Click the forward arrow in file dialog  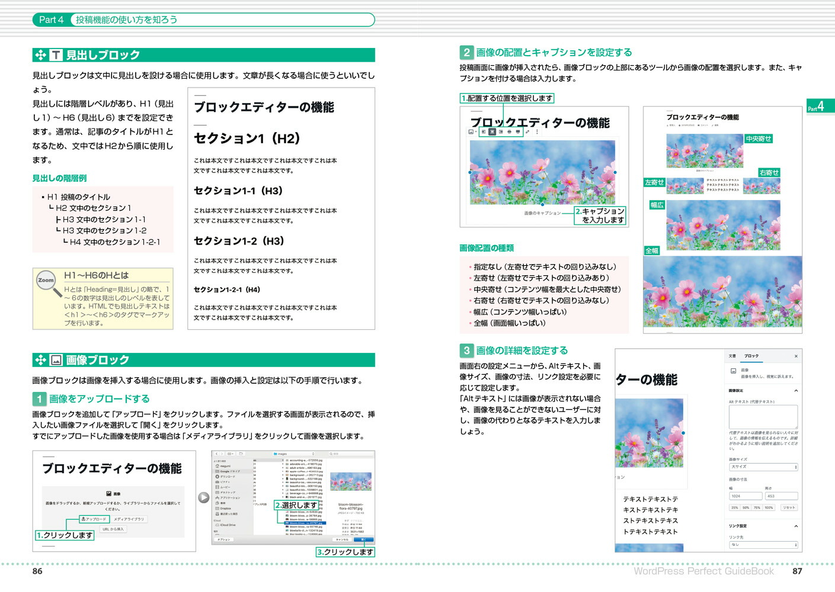[x=222, y=454]
